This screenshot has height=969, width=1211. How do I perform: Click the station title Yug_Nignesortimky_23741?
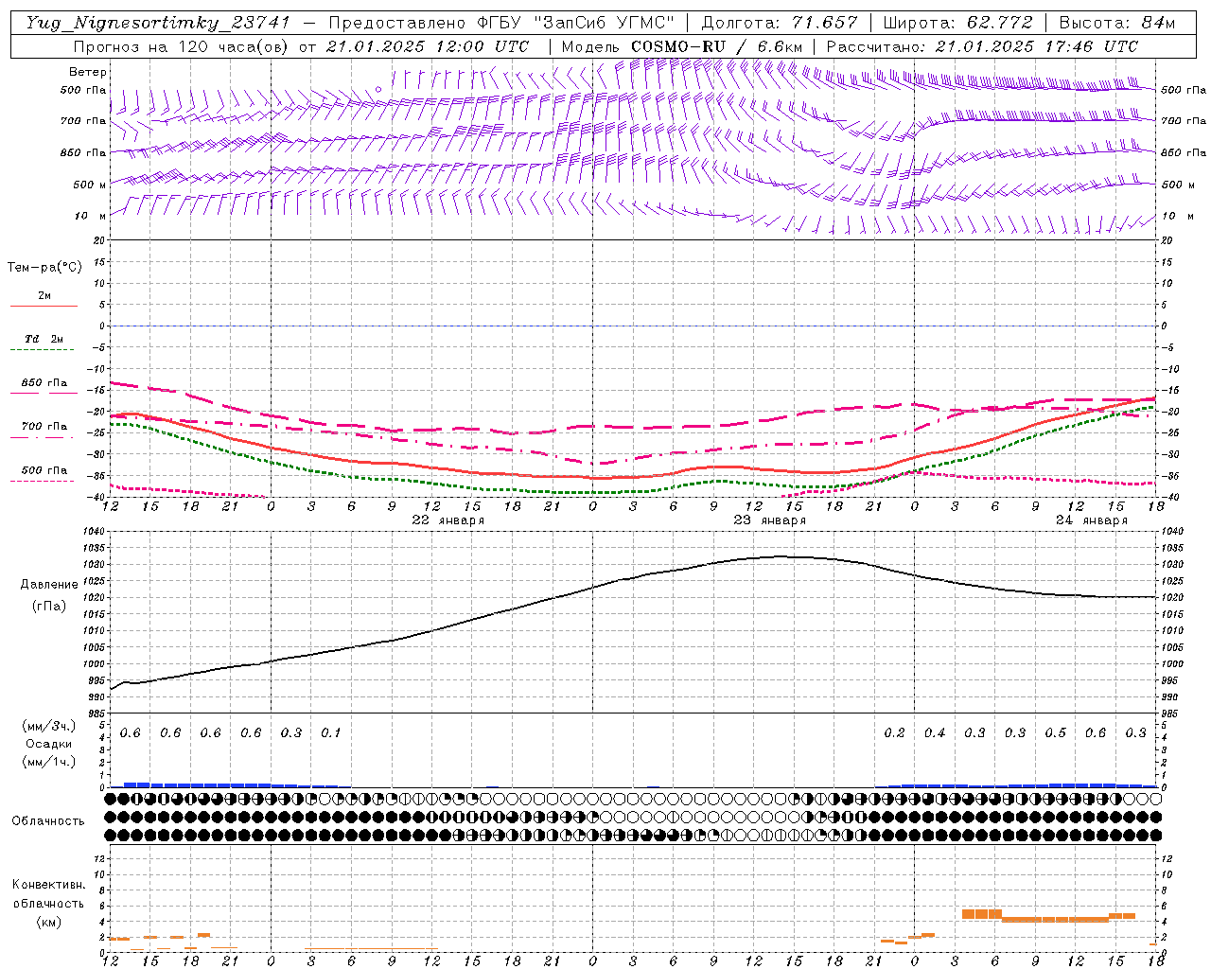(x=158, y=23)
